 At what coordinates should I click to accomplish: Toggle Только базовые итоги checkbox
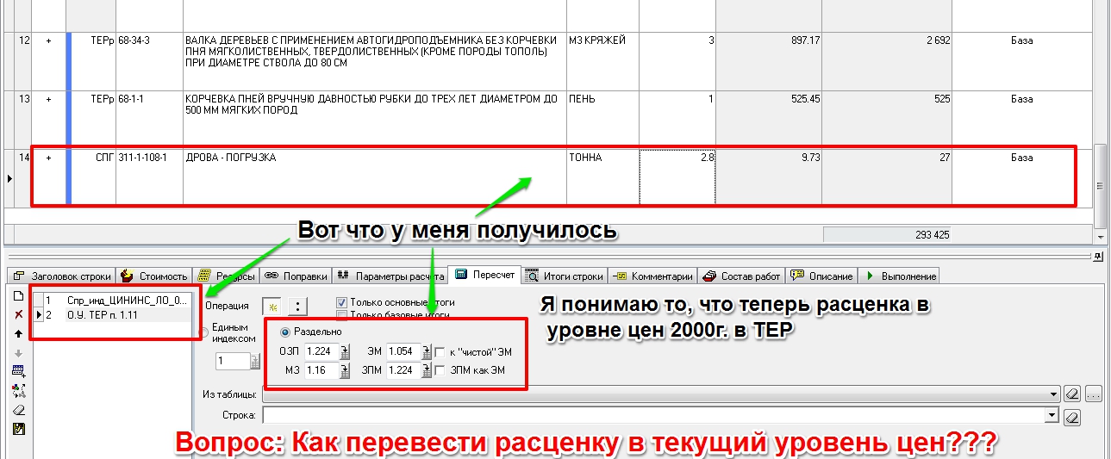click(x=341, y=315)
